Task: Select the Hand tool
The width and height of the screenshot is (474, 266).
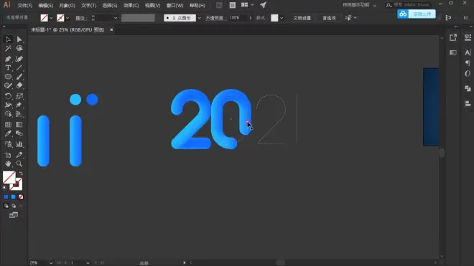Action: coord(8,164)
